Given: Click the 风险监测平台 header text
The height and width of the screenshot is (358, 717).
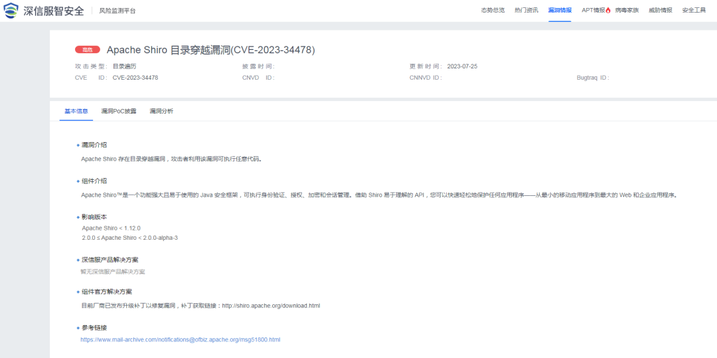Looking at the screenshot, I should [117, 11].
